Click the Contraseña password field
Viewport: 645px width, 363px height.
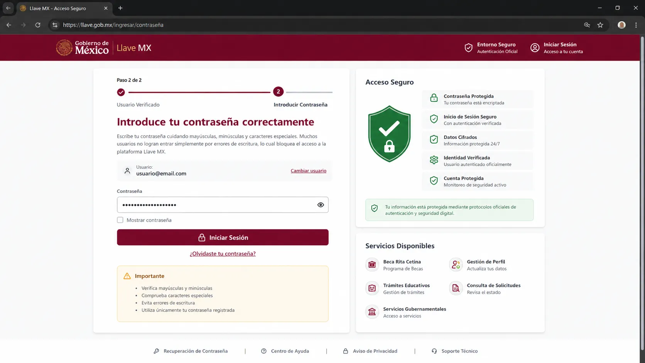tap(223, 205)
